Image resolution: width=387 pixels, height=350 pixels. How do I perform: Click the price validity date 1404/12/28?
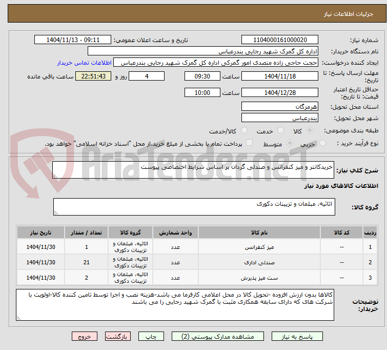280,93
